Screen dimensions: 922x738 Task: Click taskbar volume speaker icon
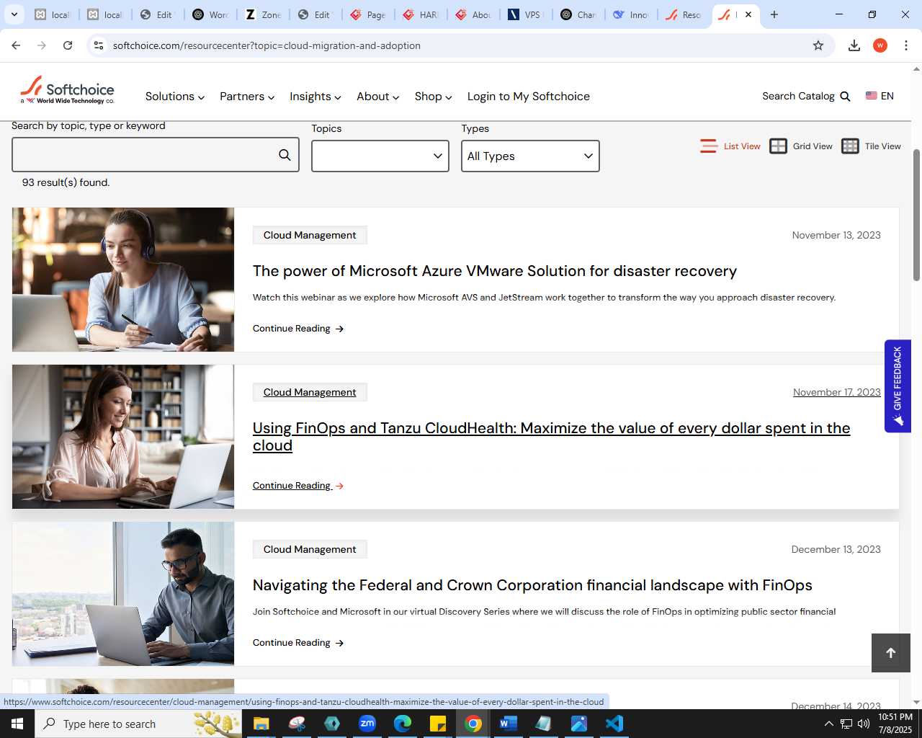pos(864,724)
